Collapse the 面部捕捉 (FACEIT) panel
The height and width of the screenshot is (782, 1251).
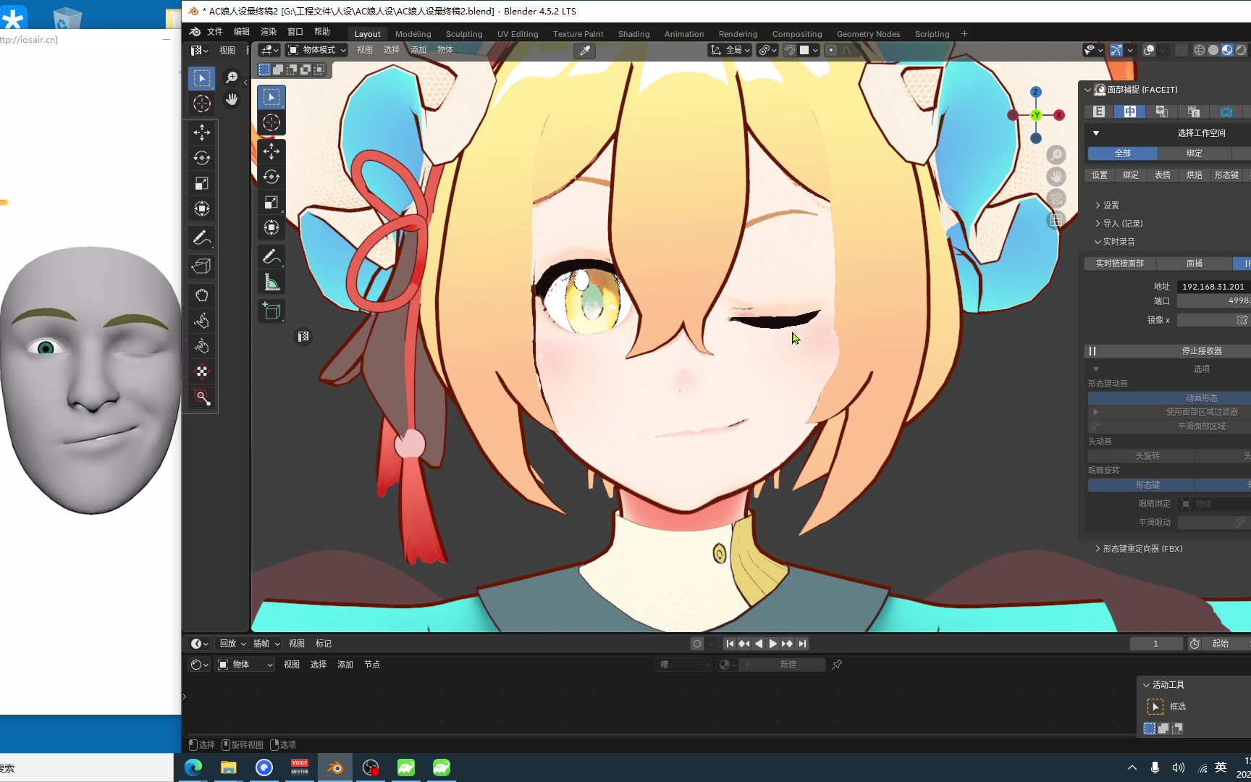click(1087, 90)
